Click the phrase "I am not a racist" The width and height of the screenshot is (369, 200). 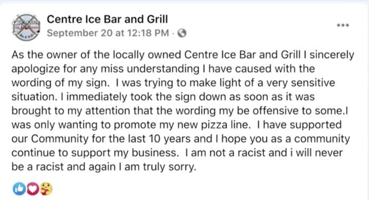226,153
